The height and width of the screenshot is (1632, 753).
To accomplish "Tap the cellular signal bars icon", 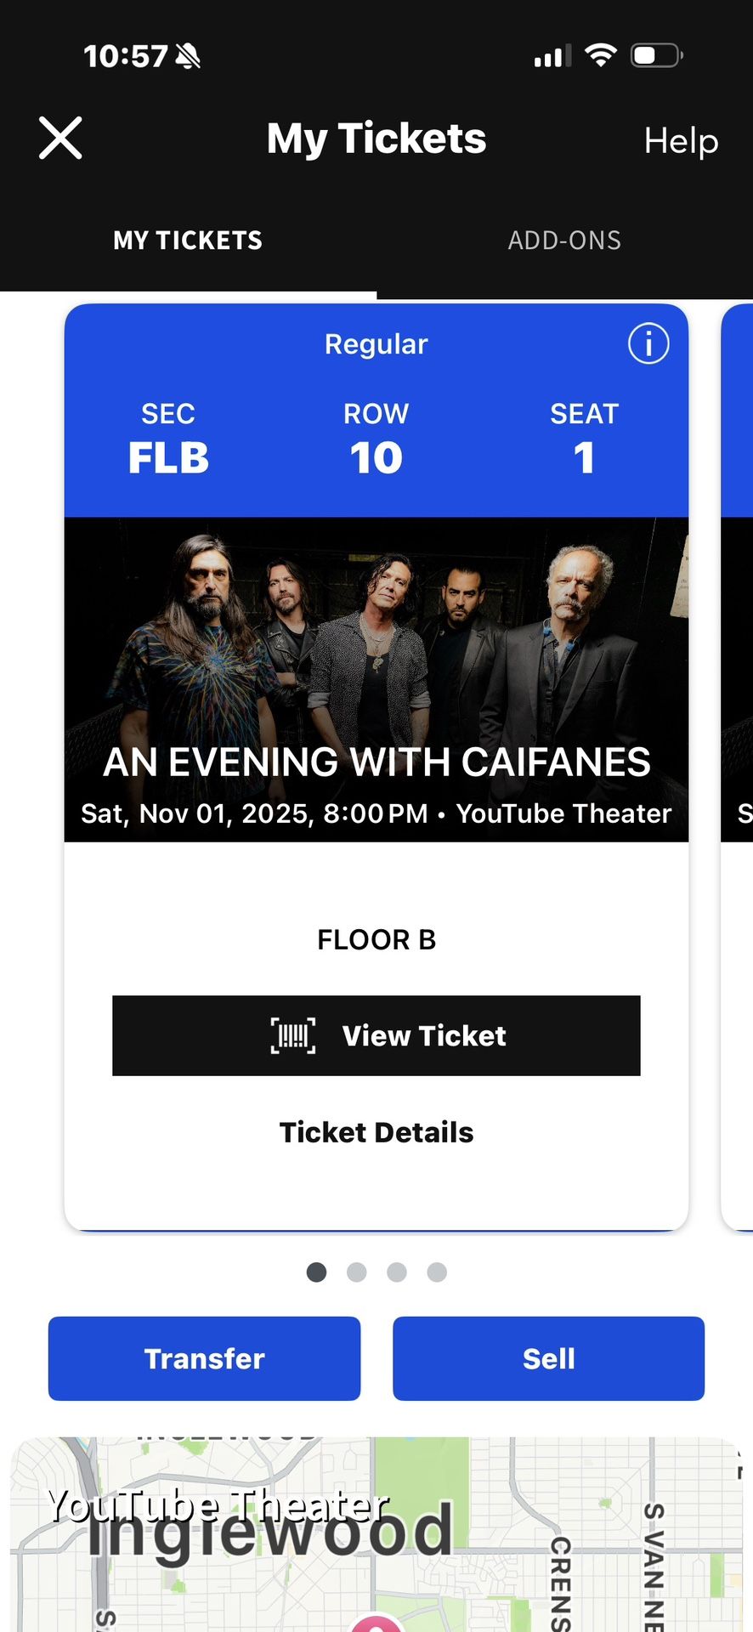I will (x=551, y=56).
